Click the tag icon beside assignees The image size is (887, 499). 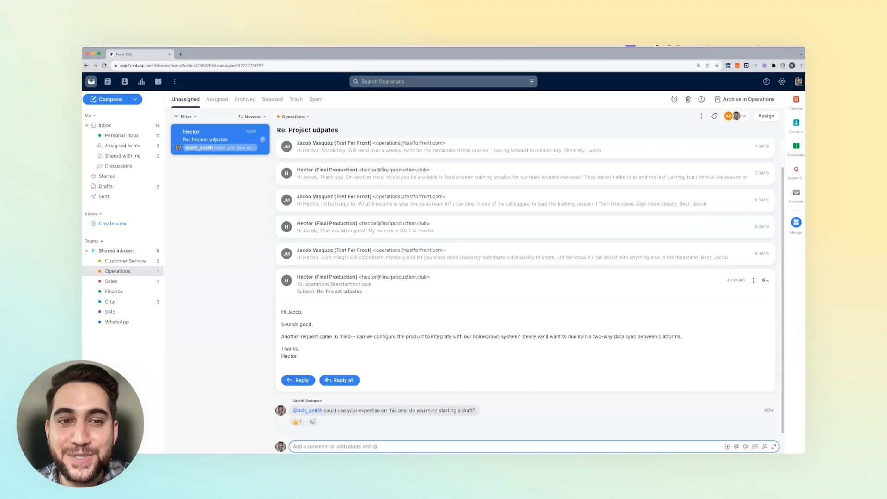click(714, 116)
